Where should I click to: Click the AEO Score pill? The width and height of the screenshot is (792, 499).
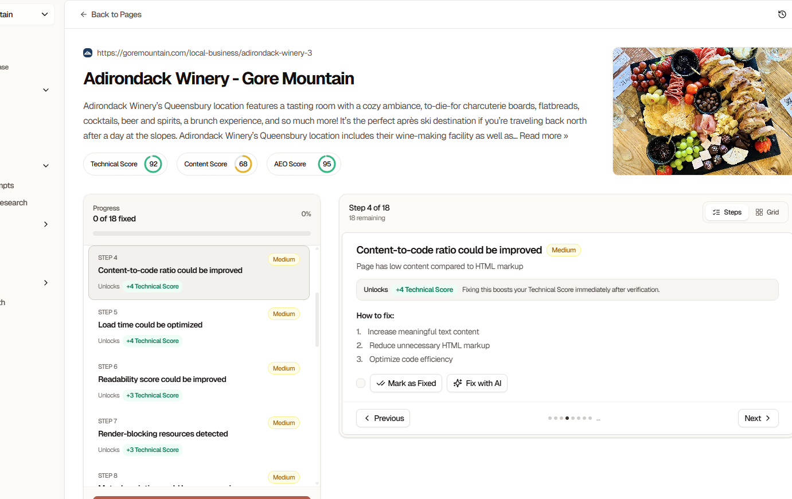pyautogui.click(x=304, y=164)
